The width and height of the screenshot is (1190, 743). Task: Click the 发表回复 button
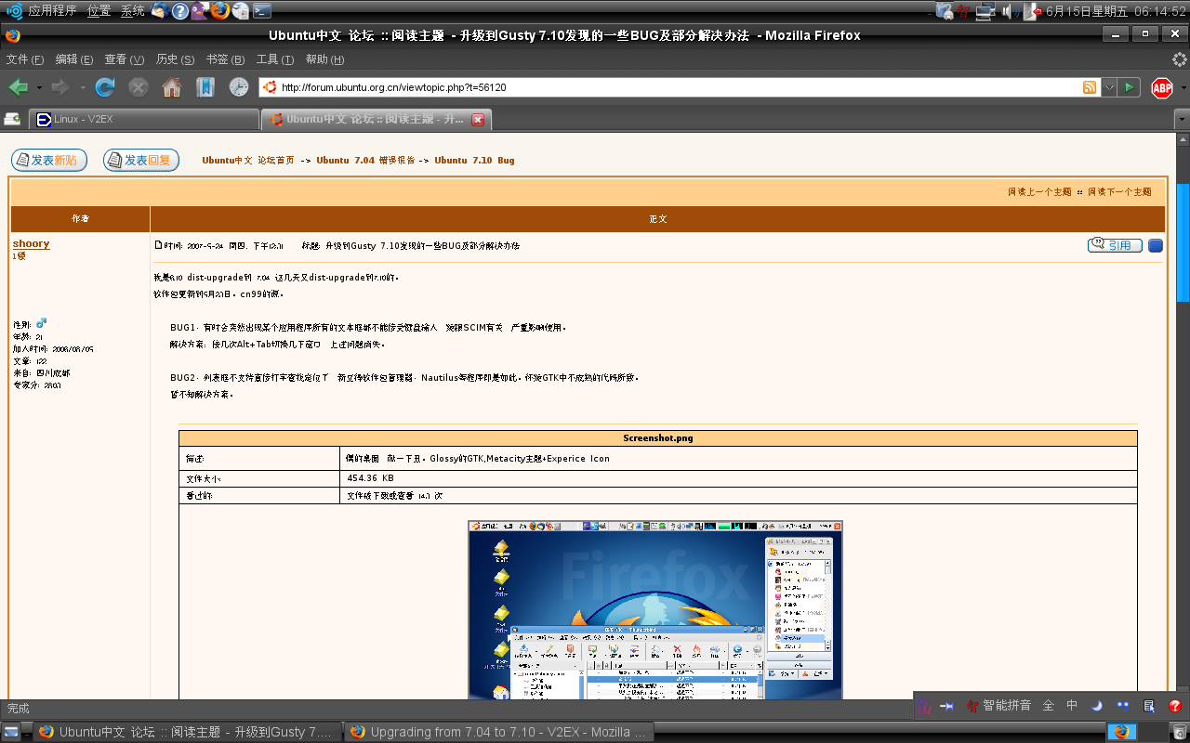(141, 160)
